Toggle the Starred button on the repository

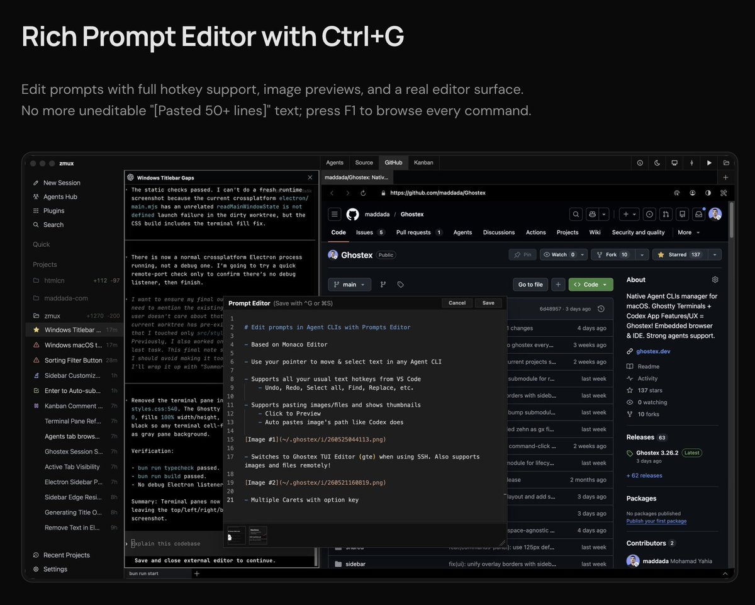[679, 255]
